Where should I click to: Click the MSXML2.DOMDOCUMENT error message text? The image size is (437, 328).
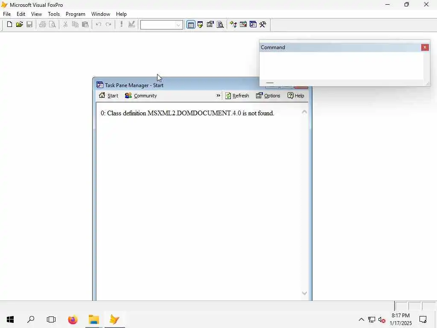click(x=188, y=113)
